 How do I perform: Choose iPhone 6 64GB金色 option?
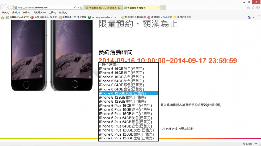point(128,89)
